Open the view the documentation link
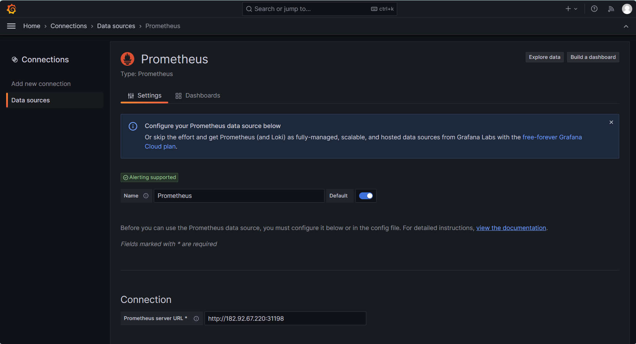The height and width of the screenshot is (344, 636). click(511, 228)
